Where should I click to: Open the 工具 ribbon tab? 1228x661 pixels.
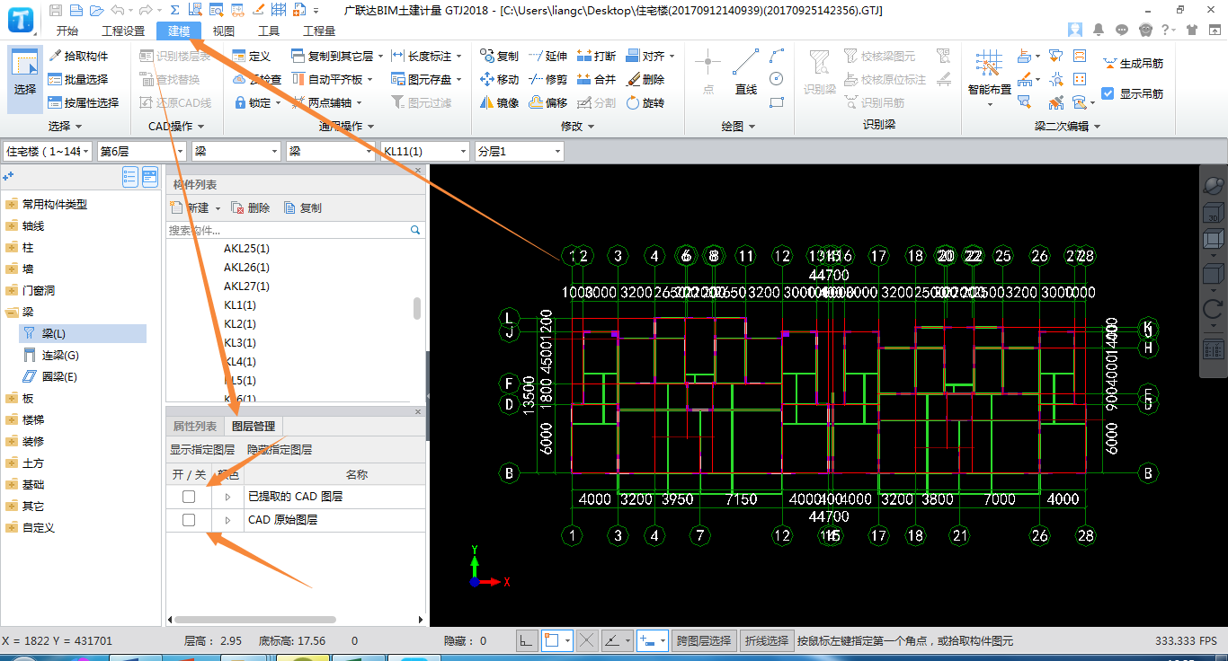coord(269,31)
